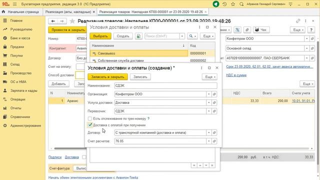Click Выбрать in delivery list
320x180 pixels.
coord(100,36)
